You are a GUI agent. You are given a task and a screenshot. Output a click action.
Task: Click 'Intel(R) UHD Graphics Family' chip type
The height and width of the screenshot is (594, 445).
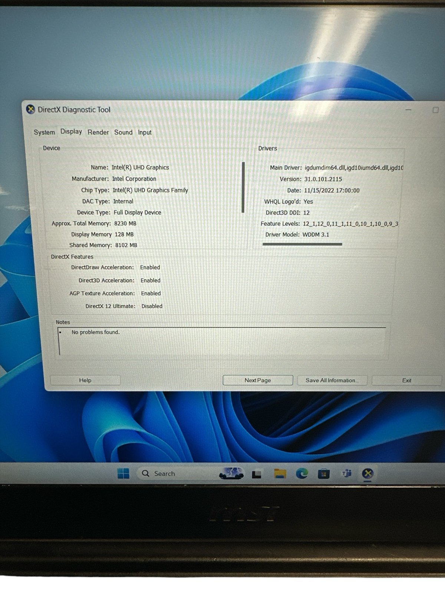(150, 190)
